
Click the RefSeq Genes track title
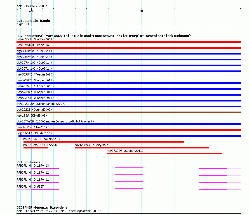pyautogui.click(x=28, y=162)
